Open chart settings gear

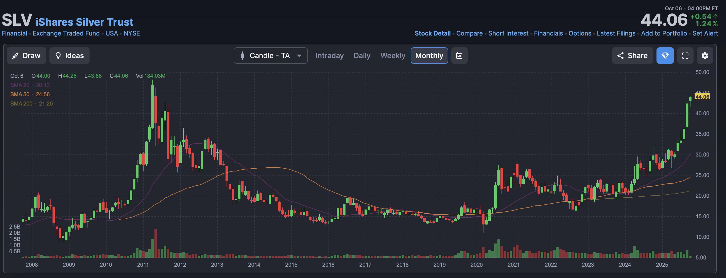pos(705,56)
